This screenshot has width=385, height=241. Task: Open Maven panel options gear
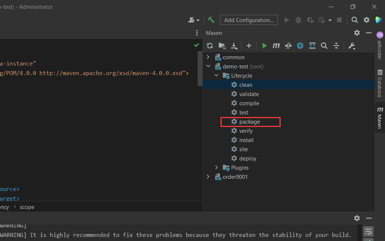click(x=357, y=33)
